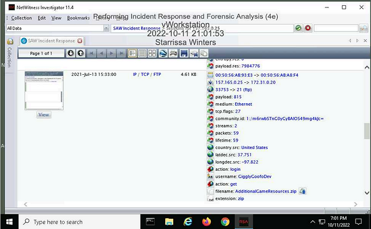Click the vertical scrollbar up arrow
371x229 pixels.
[367, 67]
